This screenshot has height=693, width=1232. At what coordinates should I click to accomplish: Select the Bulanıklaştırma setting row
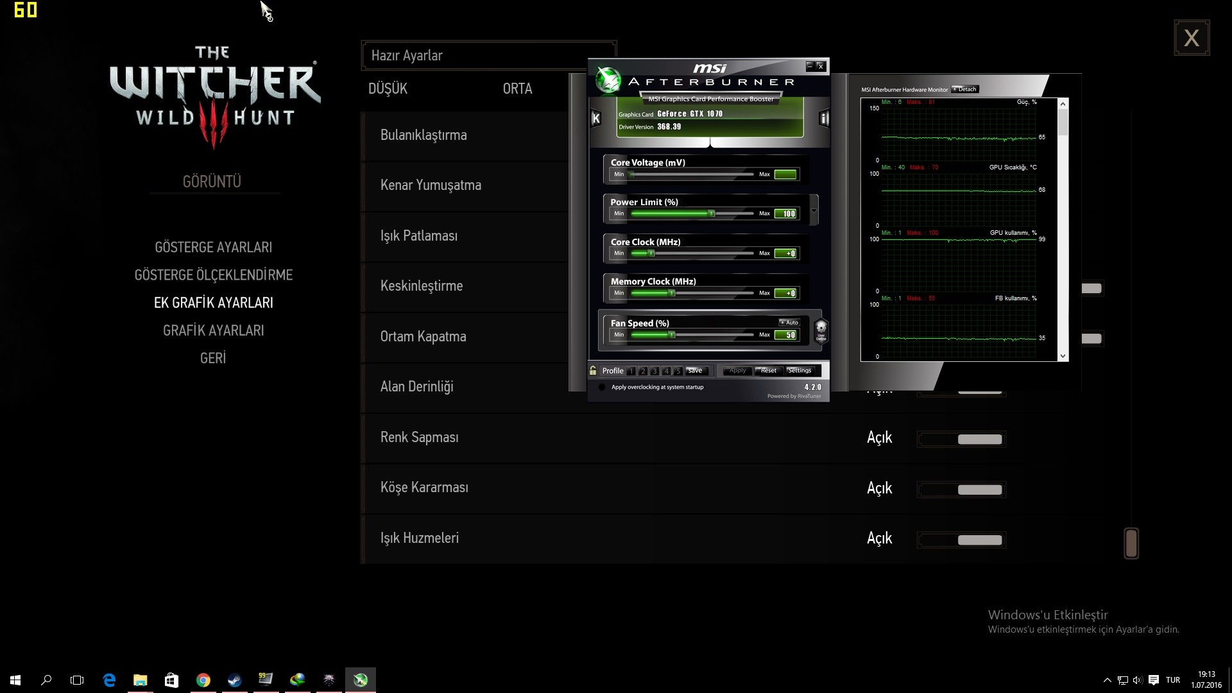point(465,135)
